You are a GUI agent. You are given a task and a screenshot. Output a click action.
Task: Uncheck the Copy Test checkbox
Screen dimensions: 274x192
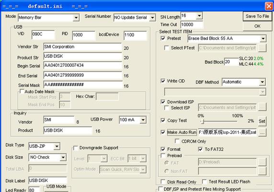pyautogui.click(x=163, y=120)
